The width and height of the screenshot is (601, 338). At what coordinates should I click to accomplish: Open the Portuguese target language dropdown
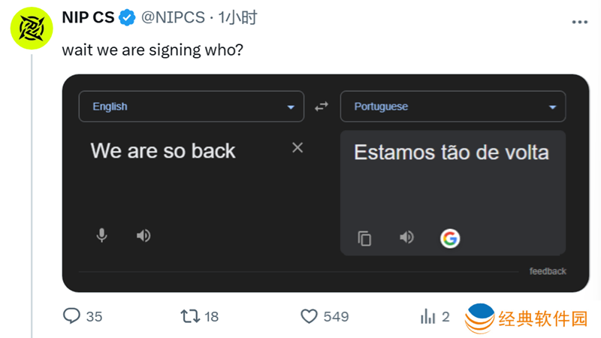point(452,107)
